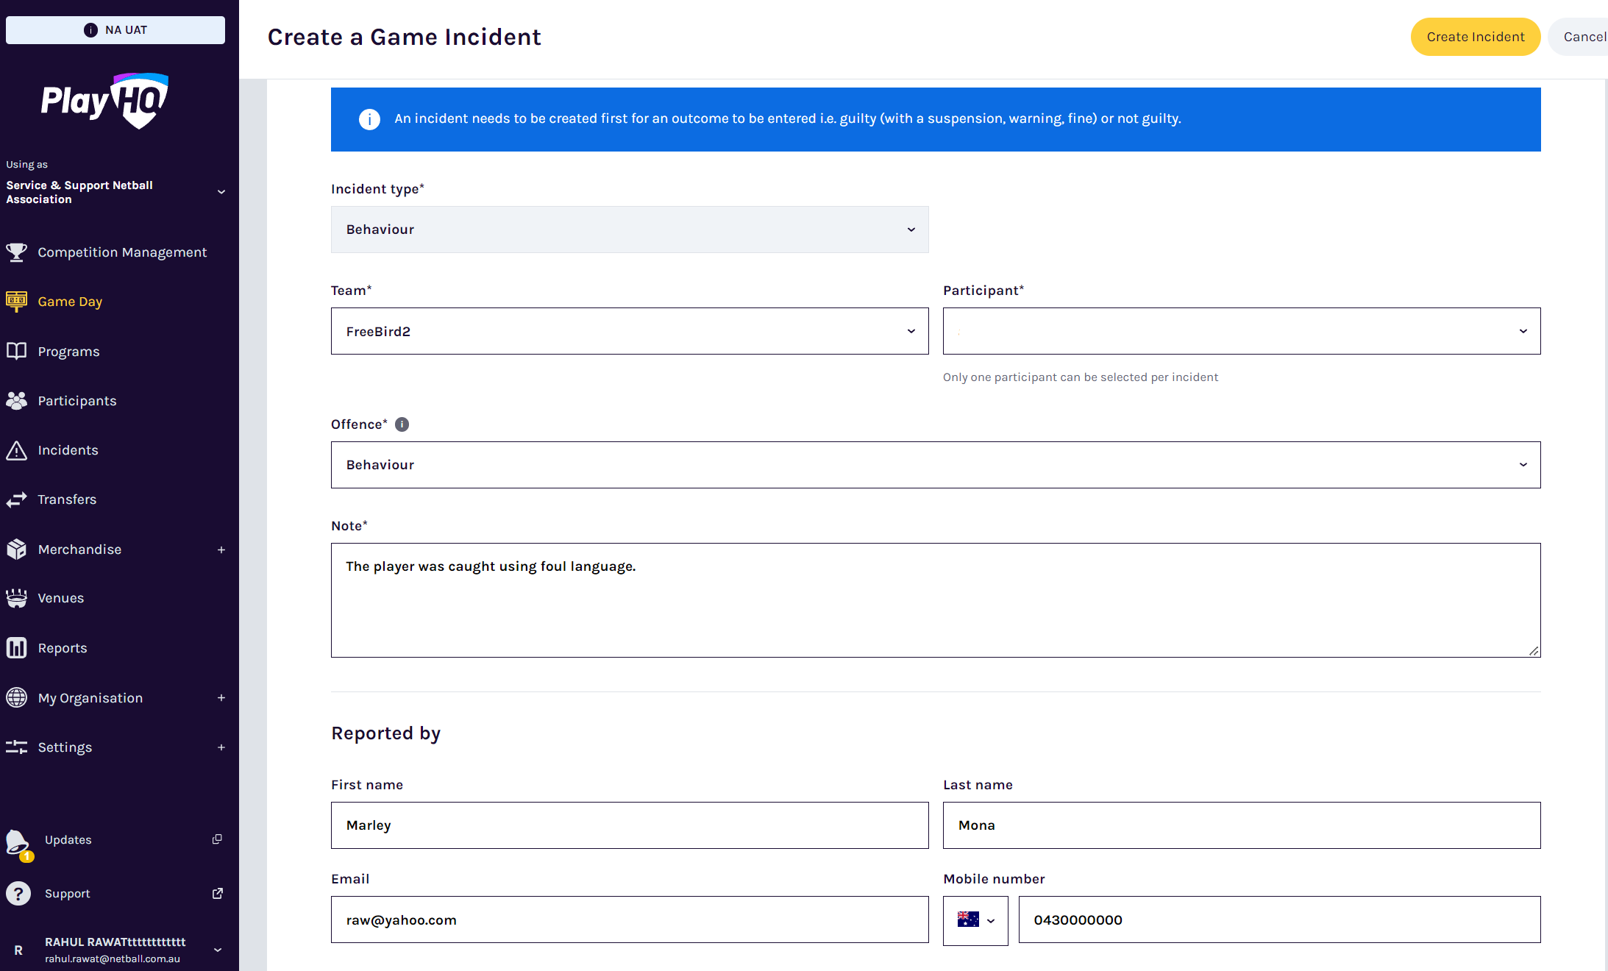This screenshot has height=971, width=1608.
Task: Click the Reports chart icon
Action: tap(16, 647)
